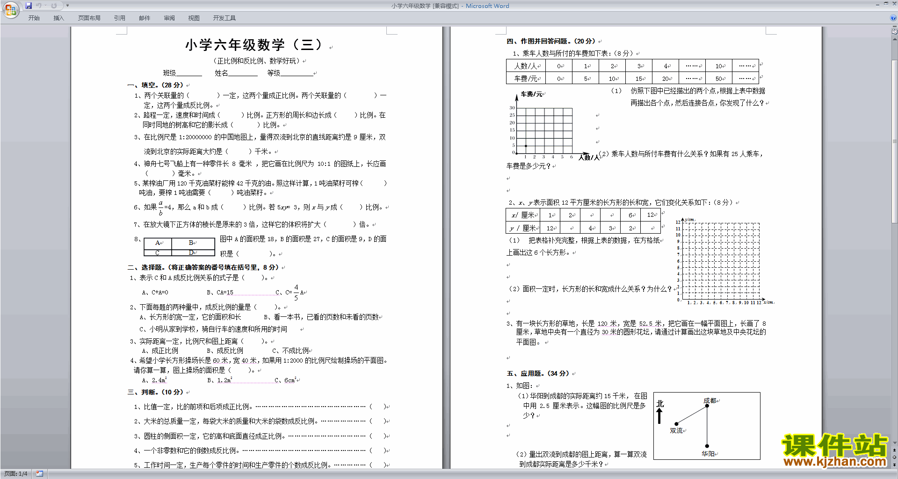Click the 等级 blank field line
This screenshot has width=898, height=479.
(297, 73)
